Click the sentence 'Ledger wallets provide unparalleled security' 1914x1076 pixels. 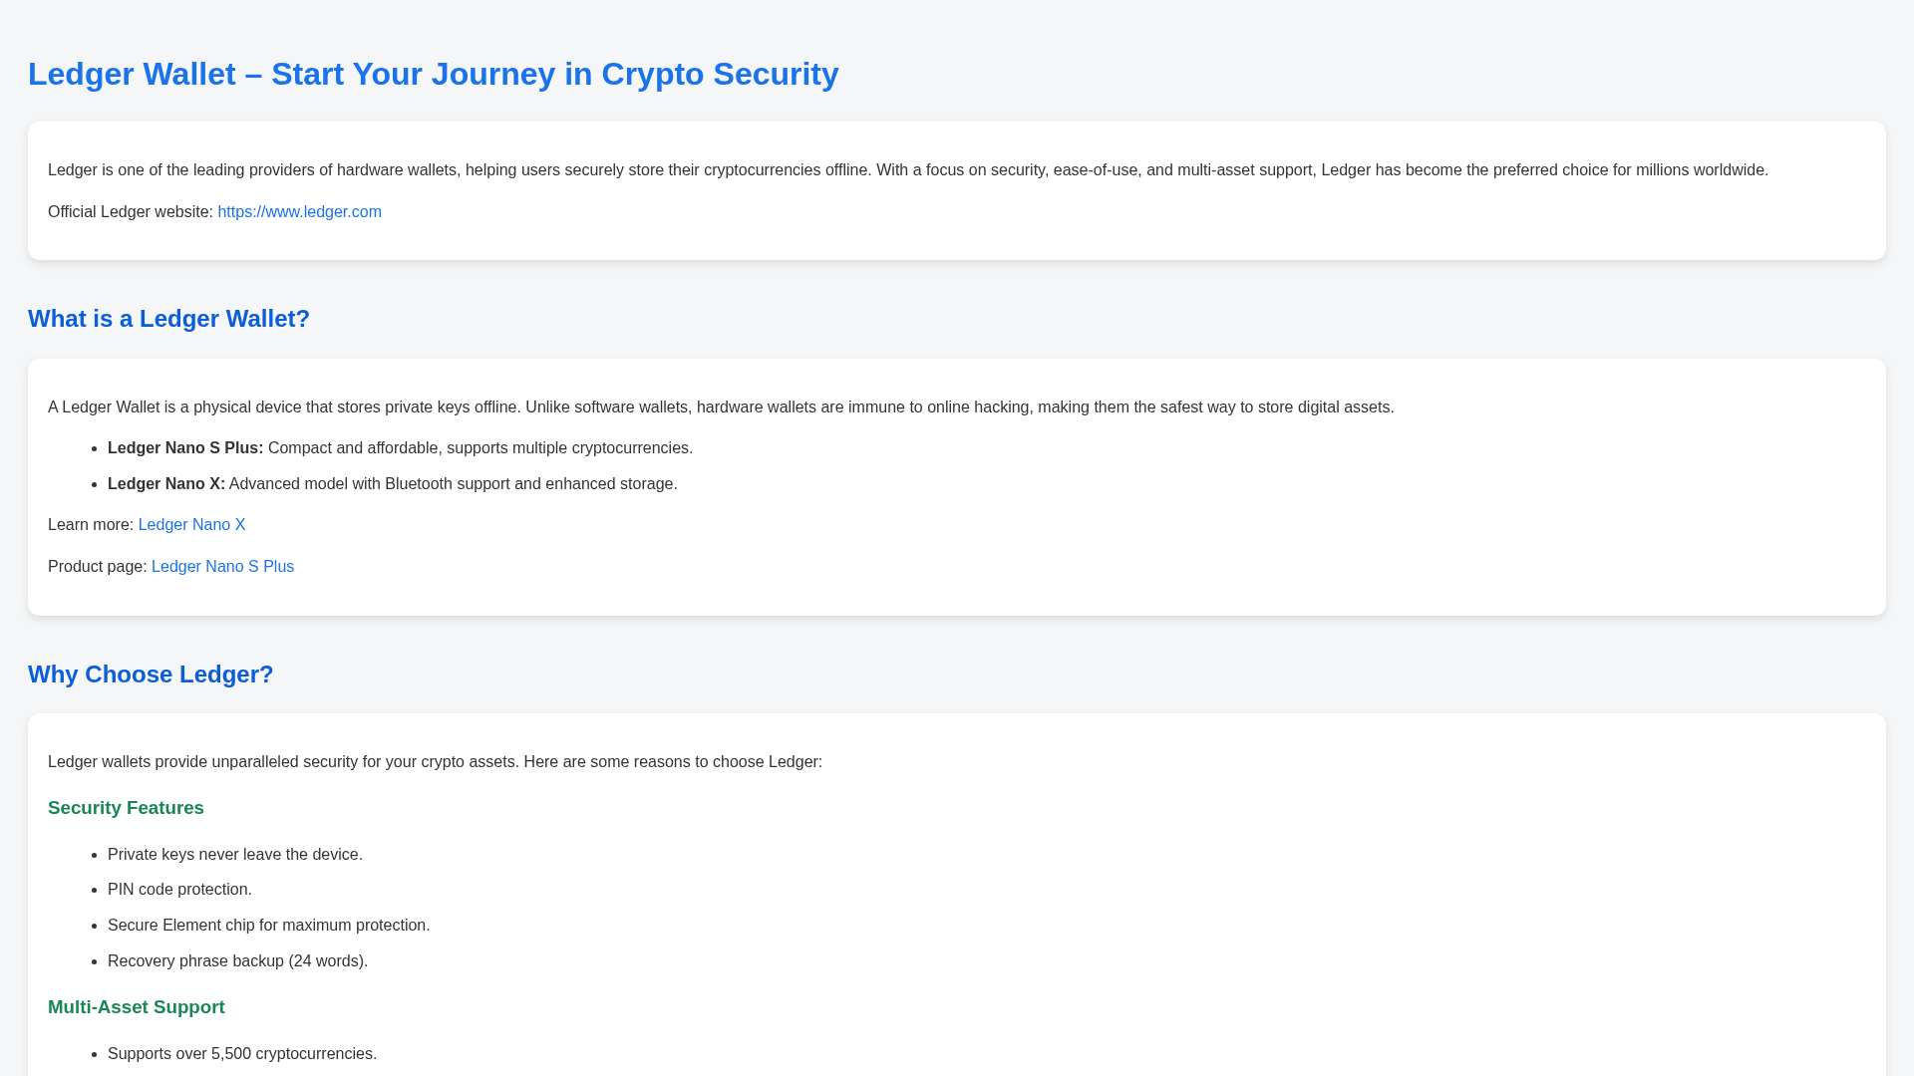pyautogui.click(x=435, y=762)
